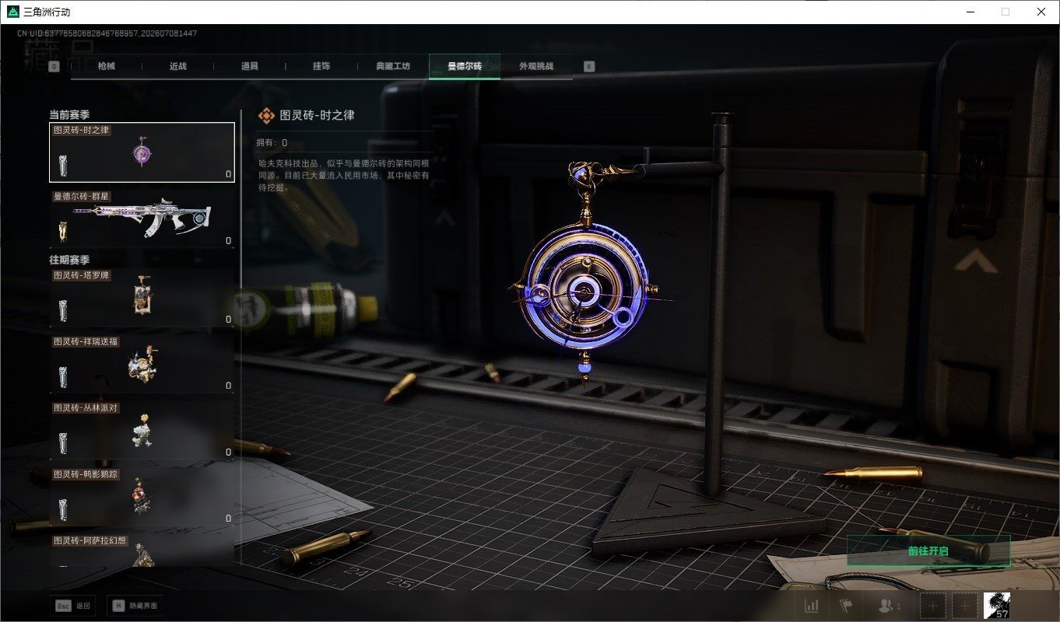Viewport: 1060px width, 622px height.
Task: Select the 图灵砖-祥瑞送福 item
Action: click(x=142, y=364)
